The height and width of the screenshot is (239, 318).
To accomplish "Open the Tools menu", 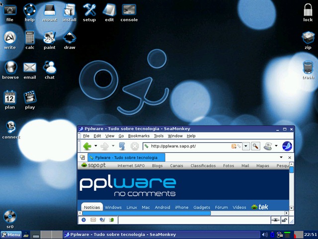I will 159,136.
